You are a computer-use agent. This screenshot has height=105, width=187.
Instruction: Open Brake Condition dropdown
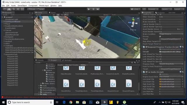(171, 34)
